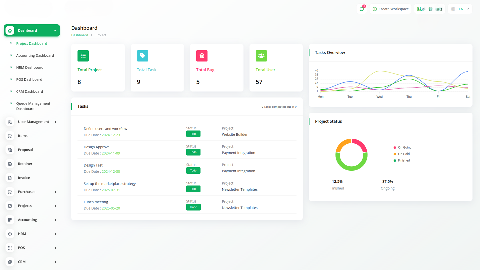480x270 pixels.
Task: Click the Total User people icon
Action: coord(261,56)
